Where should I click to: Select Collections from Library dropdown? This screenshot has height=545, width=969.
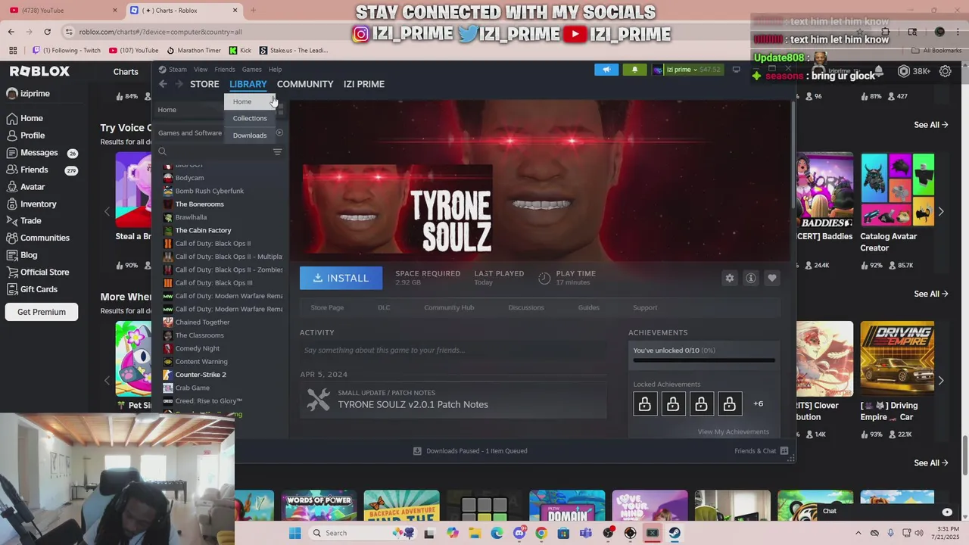point(250,119)
